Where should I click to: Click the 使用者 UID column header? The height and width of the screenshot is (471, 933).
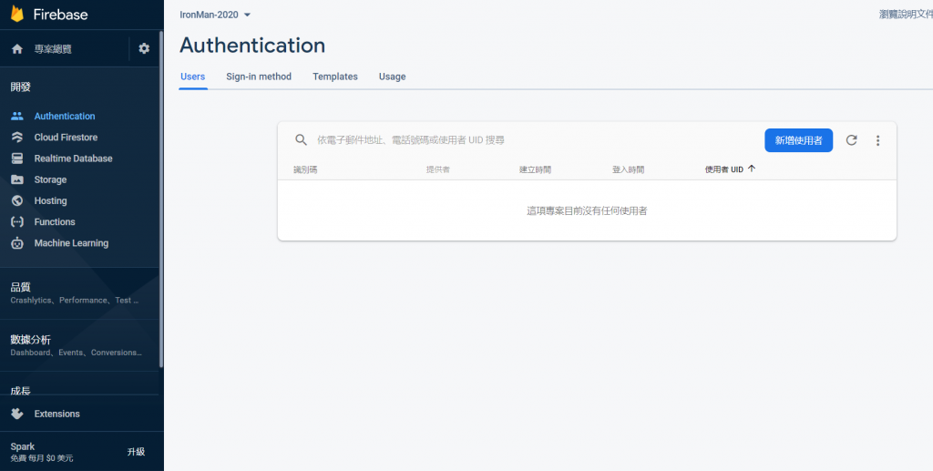tap(724, 169)
